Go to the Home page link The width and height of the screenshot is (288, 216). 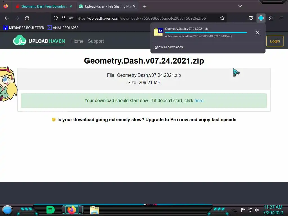[x=77, y=41]
